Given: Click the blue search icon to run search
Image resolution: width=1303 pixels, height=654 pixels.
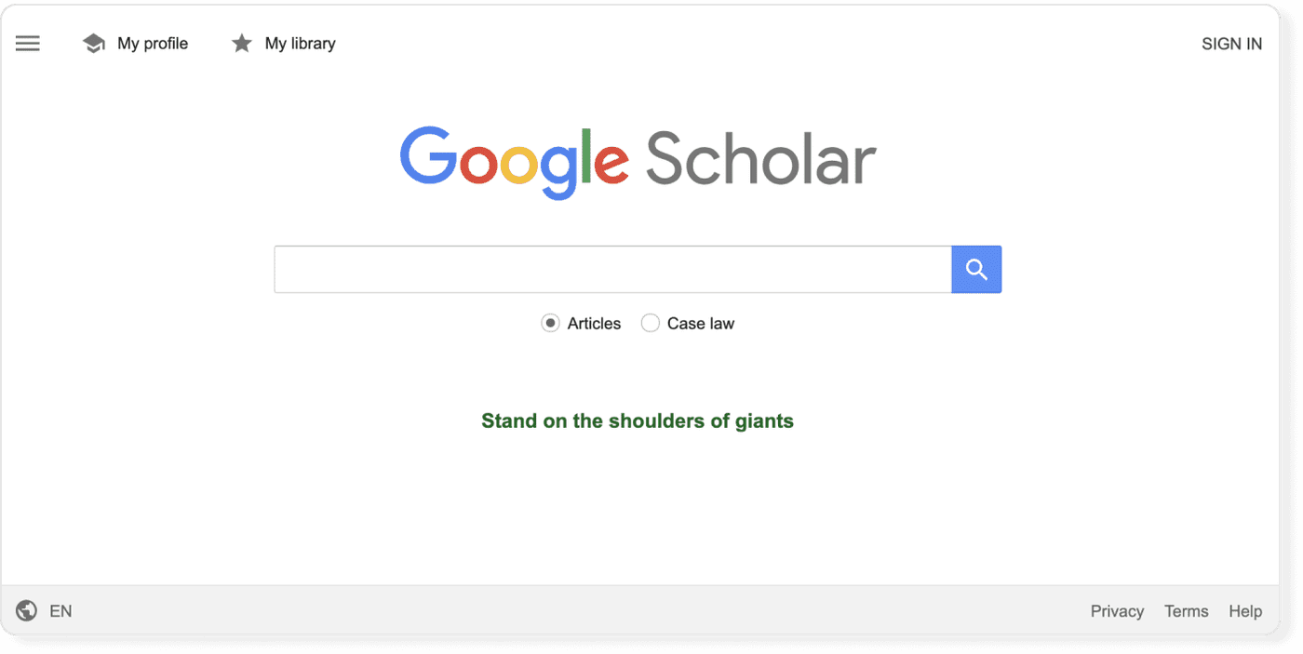Looking at the screenshot, I should tap(975, 269).
